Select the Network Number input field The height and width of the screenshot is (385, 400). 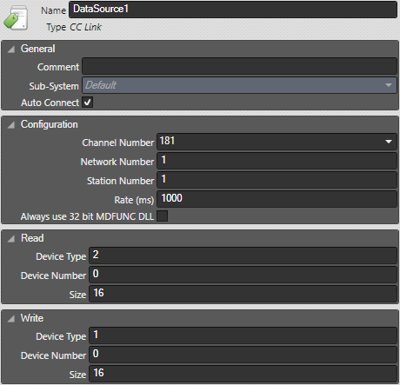click(277, 161)
